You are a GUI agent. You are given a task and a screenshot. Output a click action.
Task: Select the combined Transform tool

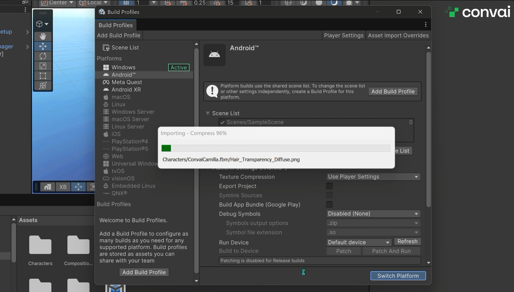tap(43, 86)
